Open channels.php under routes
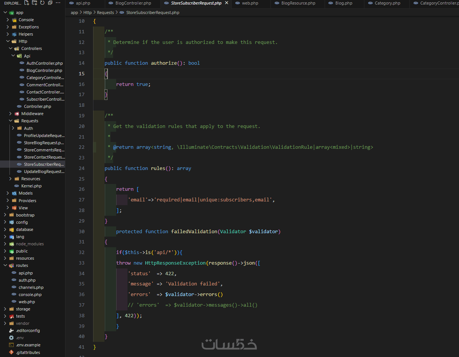The width and height of the screenshot is (459, 357). (x=31, y=287)
